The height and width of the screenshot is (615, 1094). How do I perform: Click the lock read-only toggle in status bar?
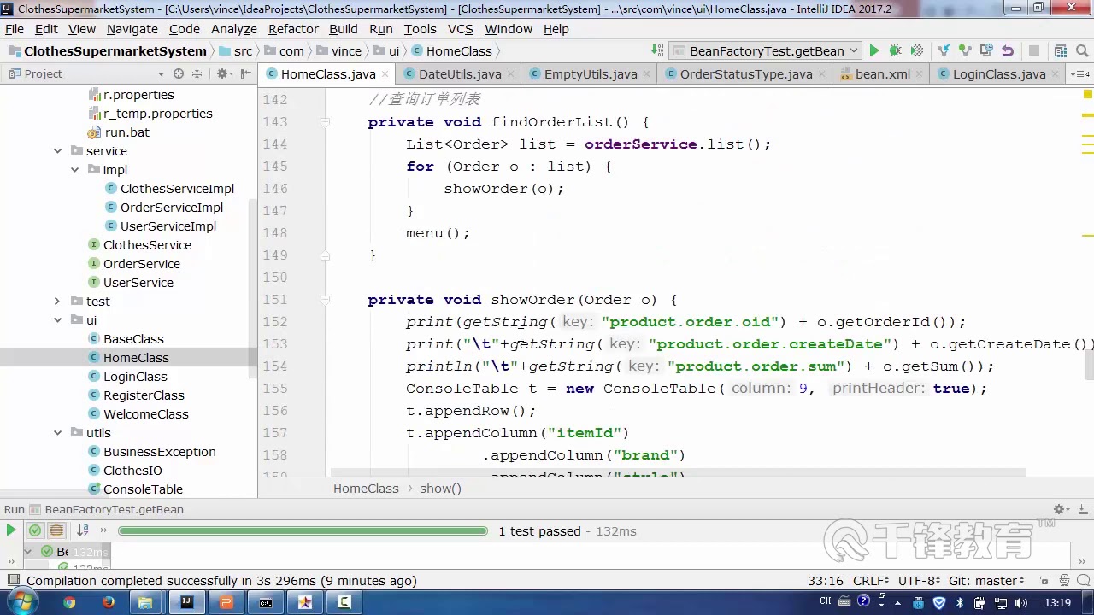coord(1043,581)
